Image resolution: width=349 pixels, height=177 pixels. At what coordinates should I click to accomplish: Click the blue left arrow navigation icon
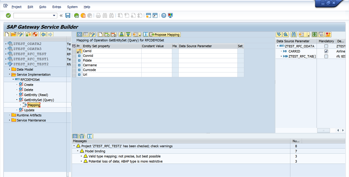43,34
